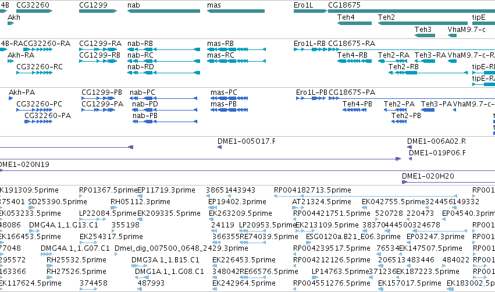495x292 pixels.
Task: Select the nab-RC transcript label
Action: tap(140, 55)
